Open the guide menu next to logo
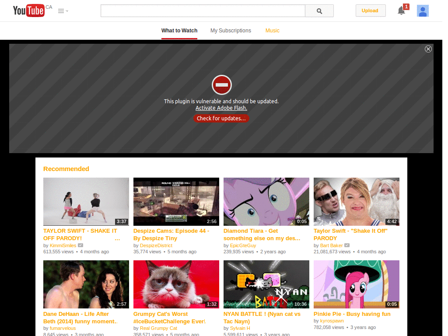 tap(63, 11)
